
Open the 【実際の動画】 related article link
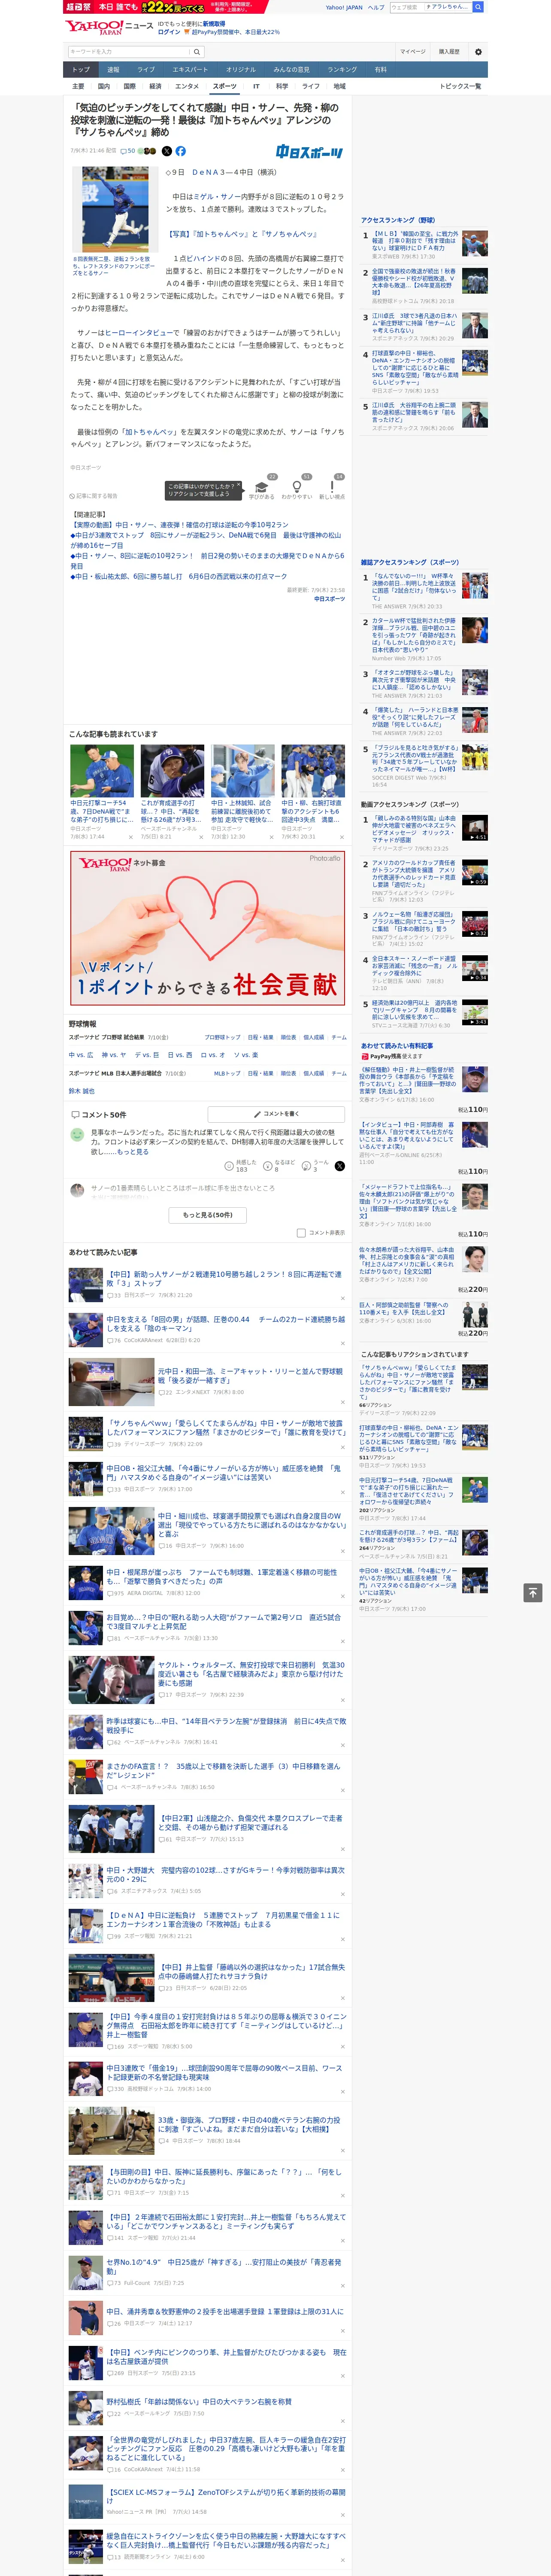(x=179, y=525)
